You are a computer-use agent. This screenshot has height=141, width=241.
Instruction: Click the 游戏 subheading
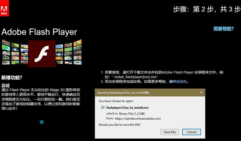[6, 86]
